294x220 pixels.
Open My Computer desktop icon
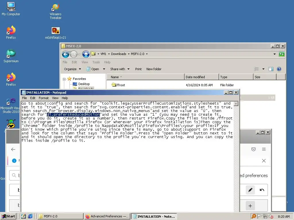click(11, 9)
